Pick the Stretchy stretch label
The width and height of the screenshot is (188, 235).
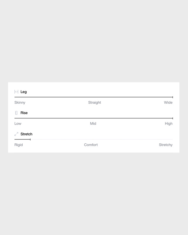click(x=166, y=145)
